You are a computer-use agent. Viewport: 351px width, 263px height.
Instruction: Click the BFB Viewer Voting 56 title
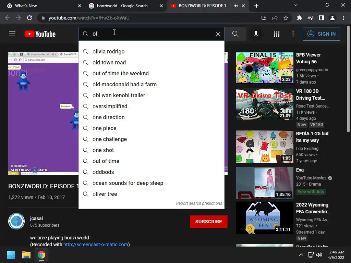[308, 58]
